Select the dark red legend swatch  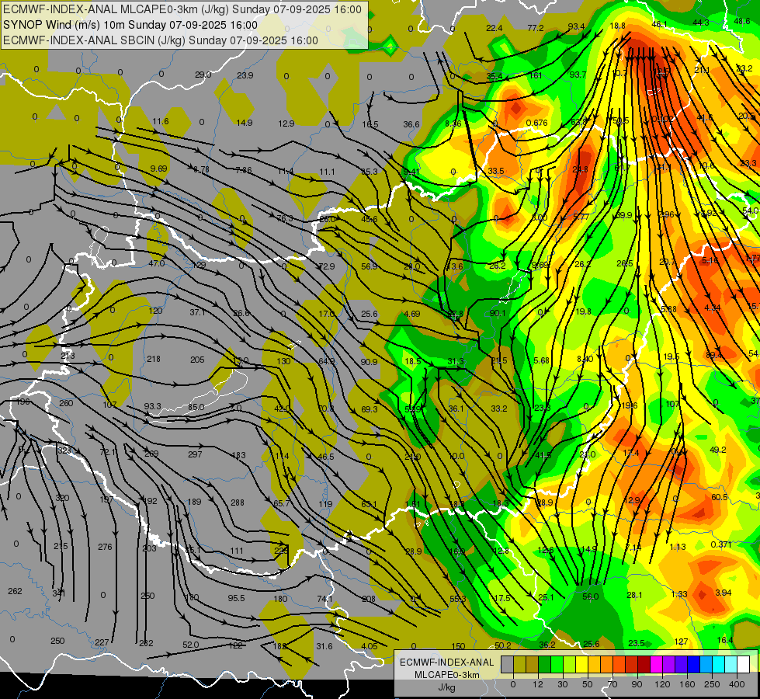[x=644, y=664]
